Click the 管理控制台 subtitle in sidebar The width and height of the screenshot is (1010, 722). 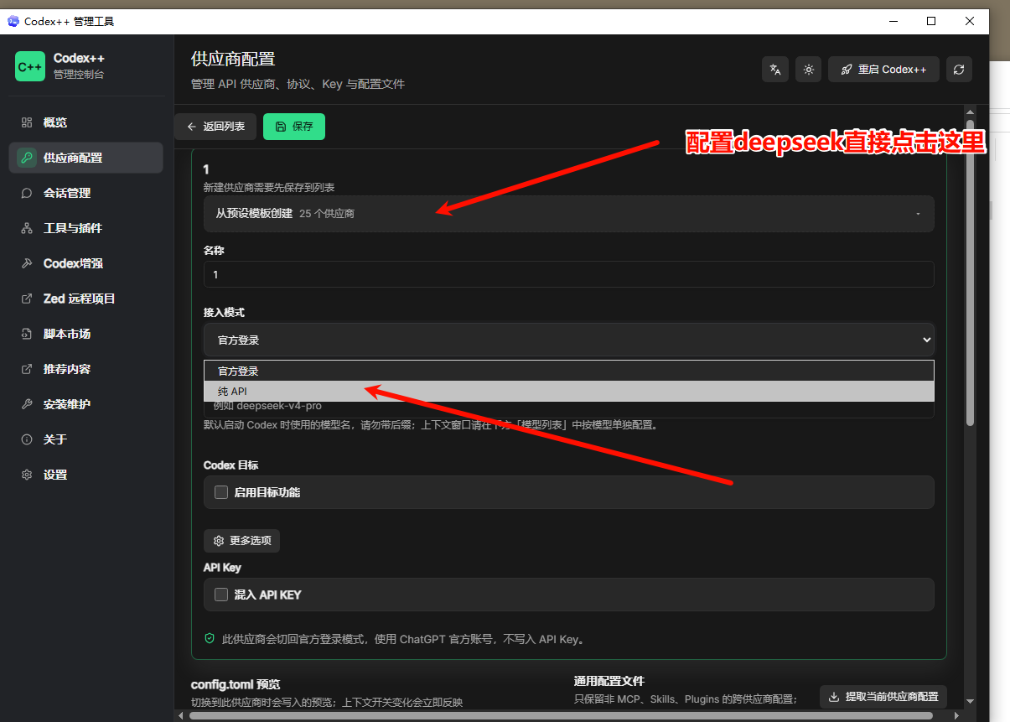tap(79, 75)
